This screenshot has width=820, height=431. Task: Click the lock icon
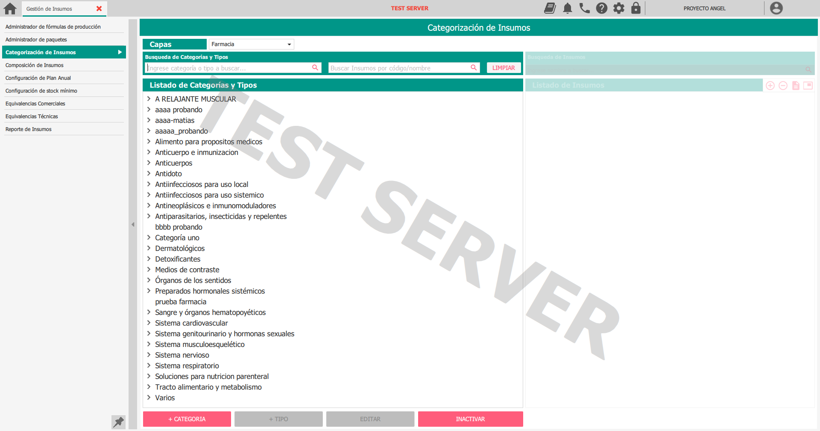coord(635,8)
